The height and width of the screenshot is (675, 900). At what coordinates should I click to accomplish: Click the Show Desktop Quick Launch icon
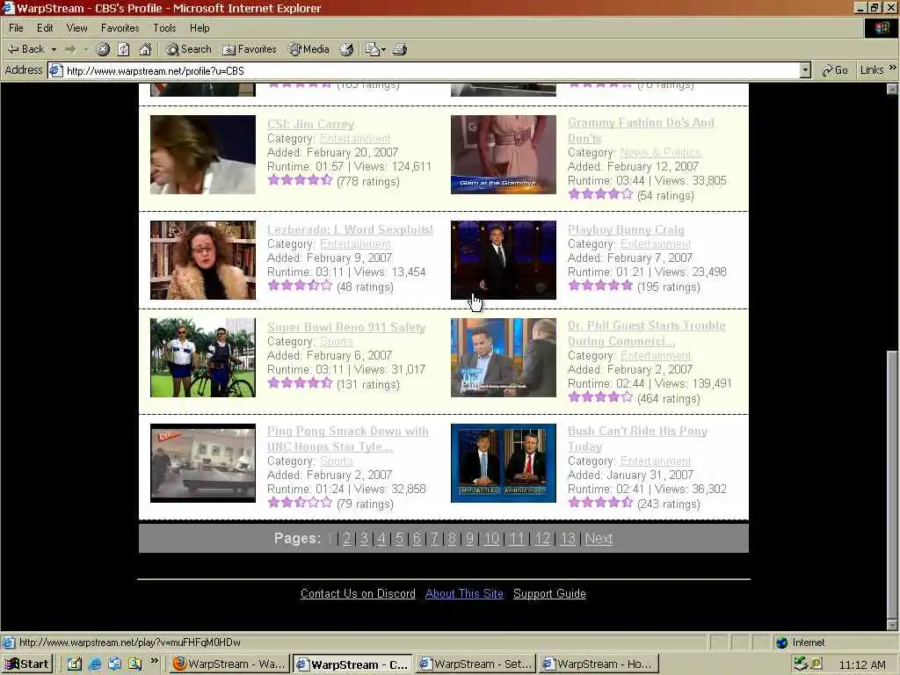coord(75,664)
